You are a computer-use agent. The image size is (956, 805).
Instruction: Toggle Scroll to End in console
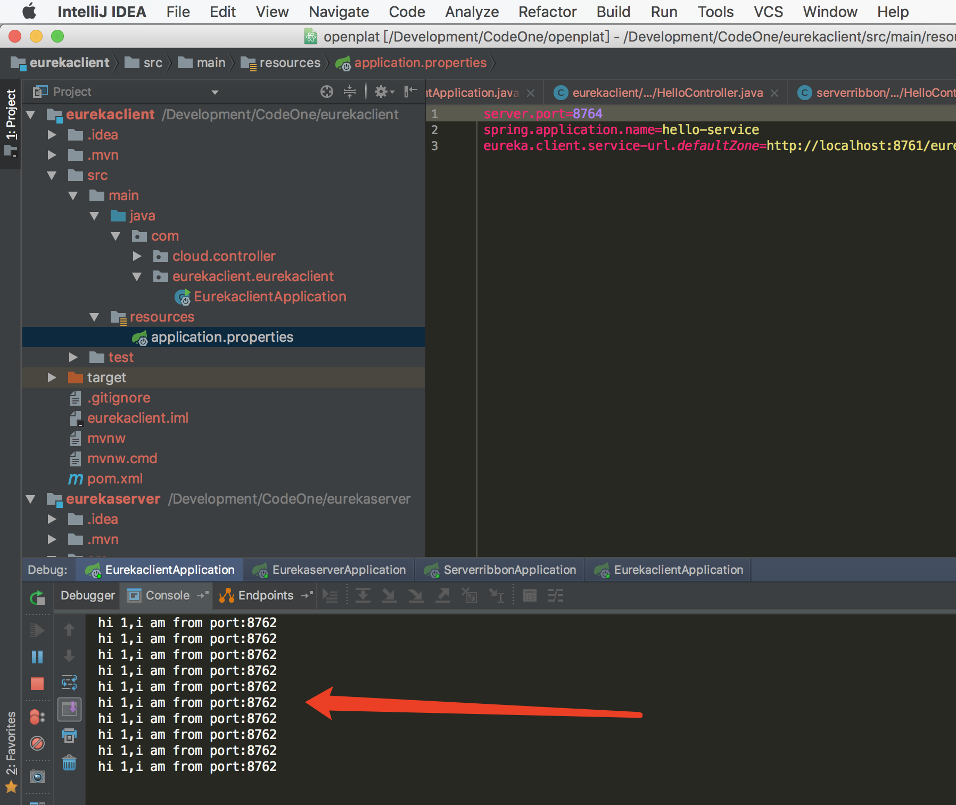[x=69, y=709]
